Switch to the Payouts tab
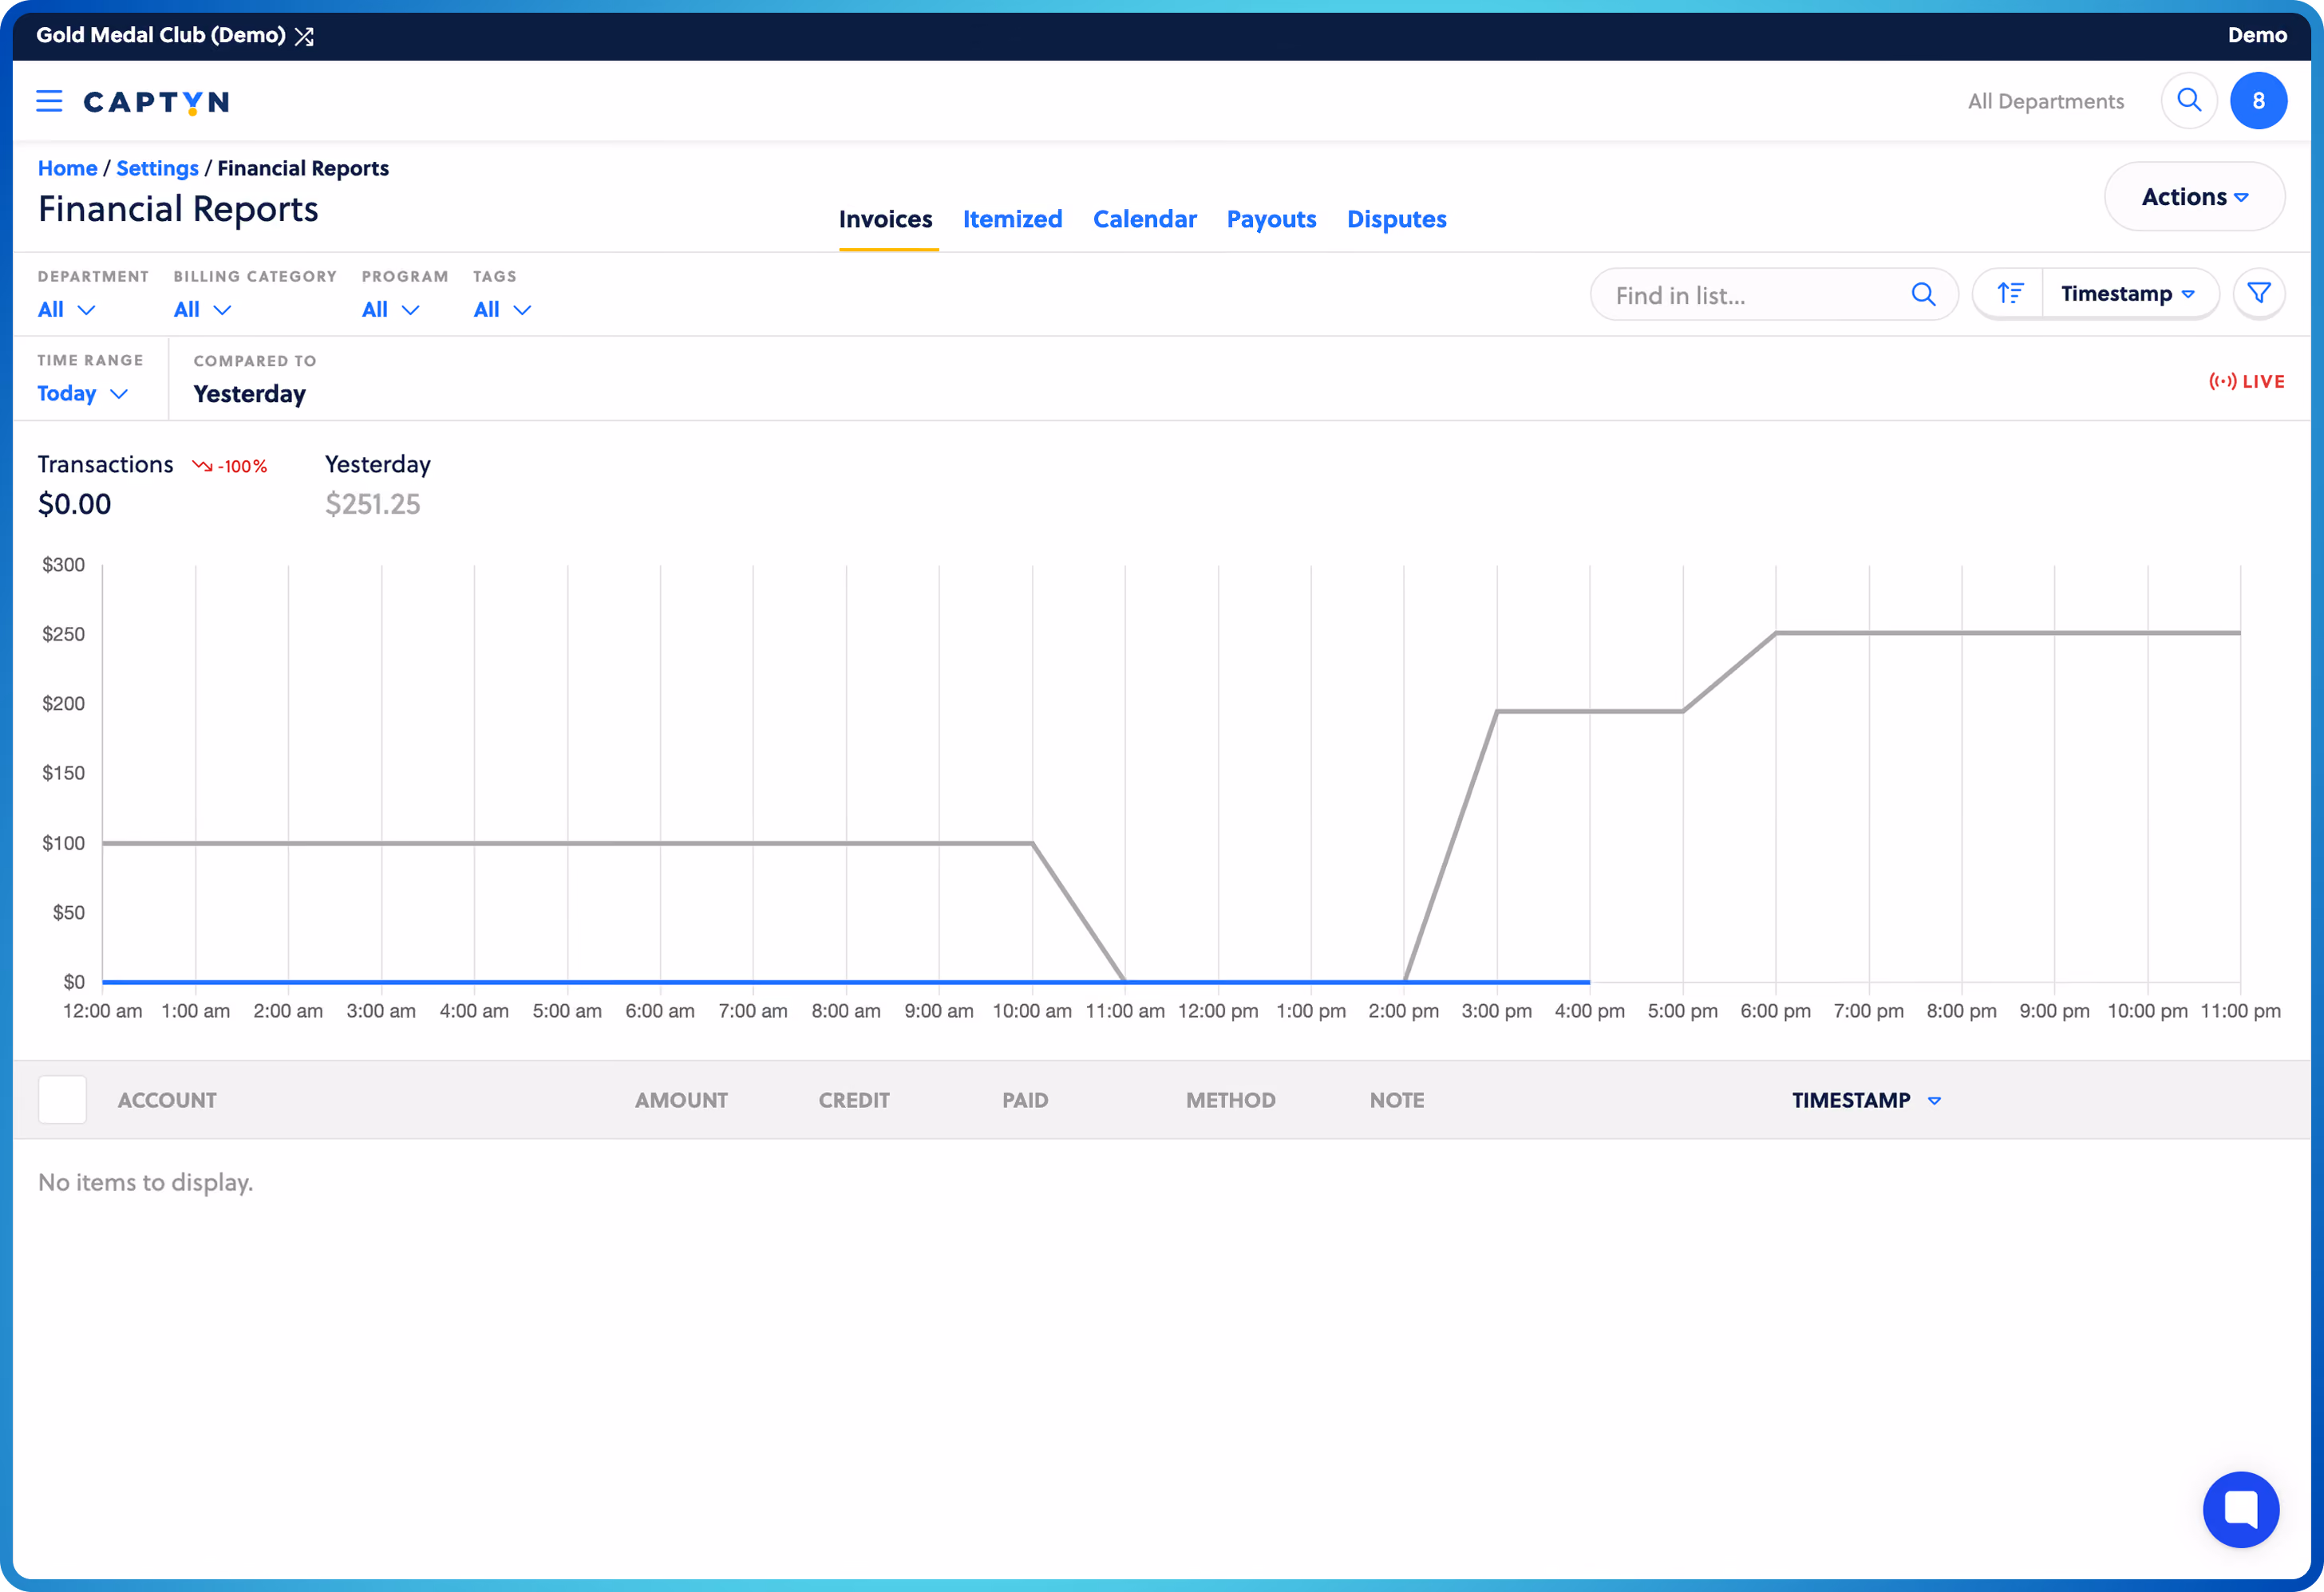This screenshot has height=1592, width=2324. [x=1271, y=219]
